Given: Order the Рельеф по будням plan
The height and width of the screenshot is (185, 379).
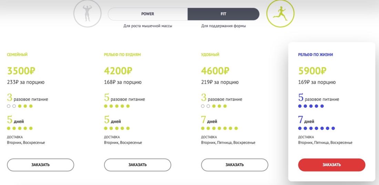Looking at the screenshot, I should pos(137,165).
